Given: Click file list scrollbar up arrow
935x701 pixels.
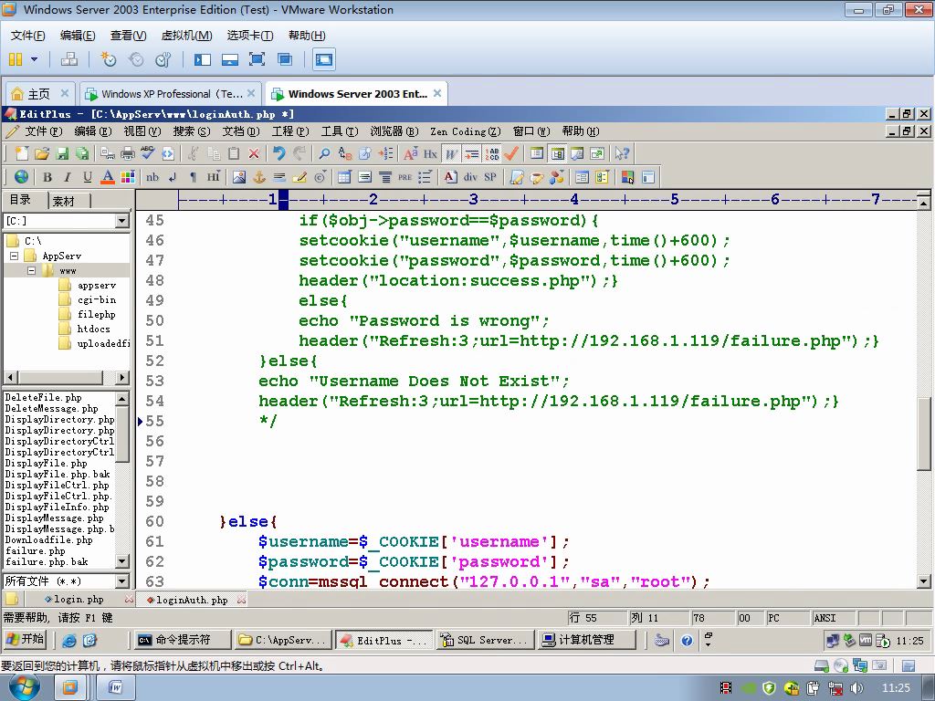Looking at the screenshot, I should pos(121,398).
